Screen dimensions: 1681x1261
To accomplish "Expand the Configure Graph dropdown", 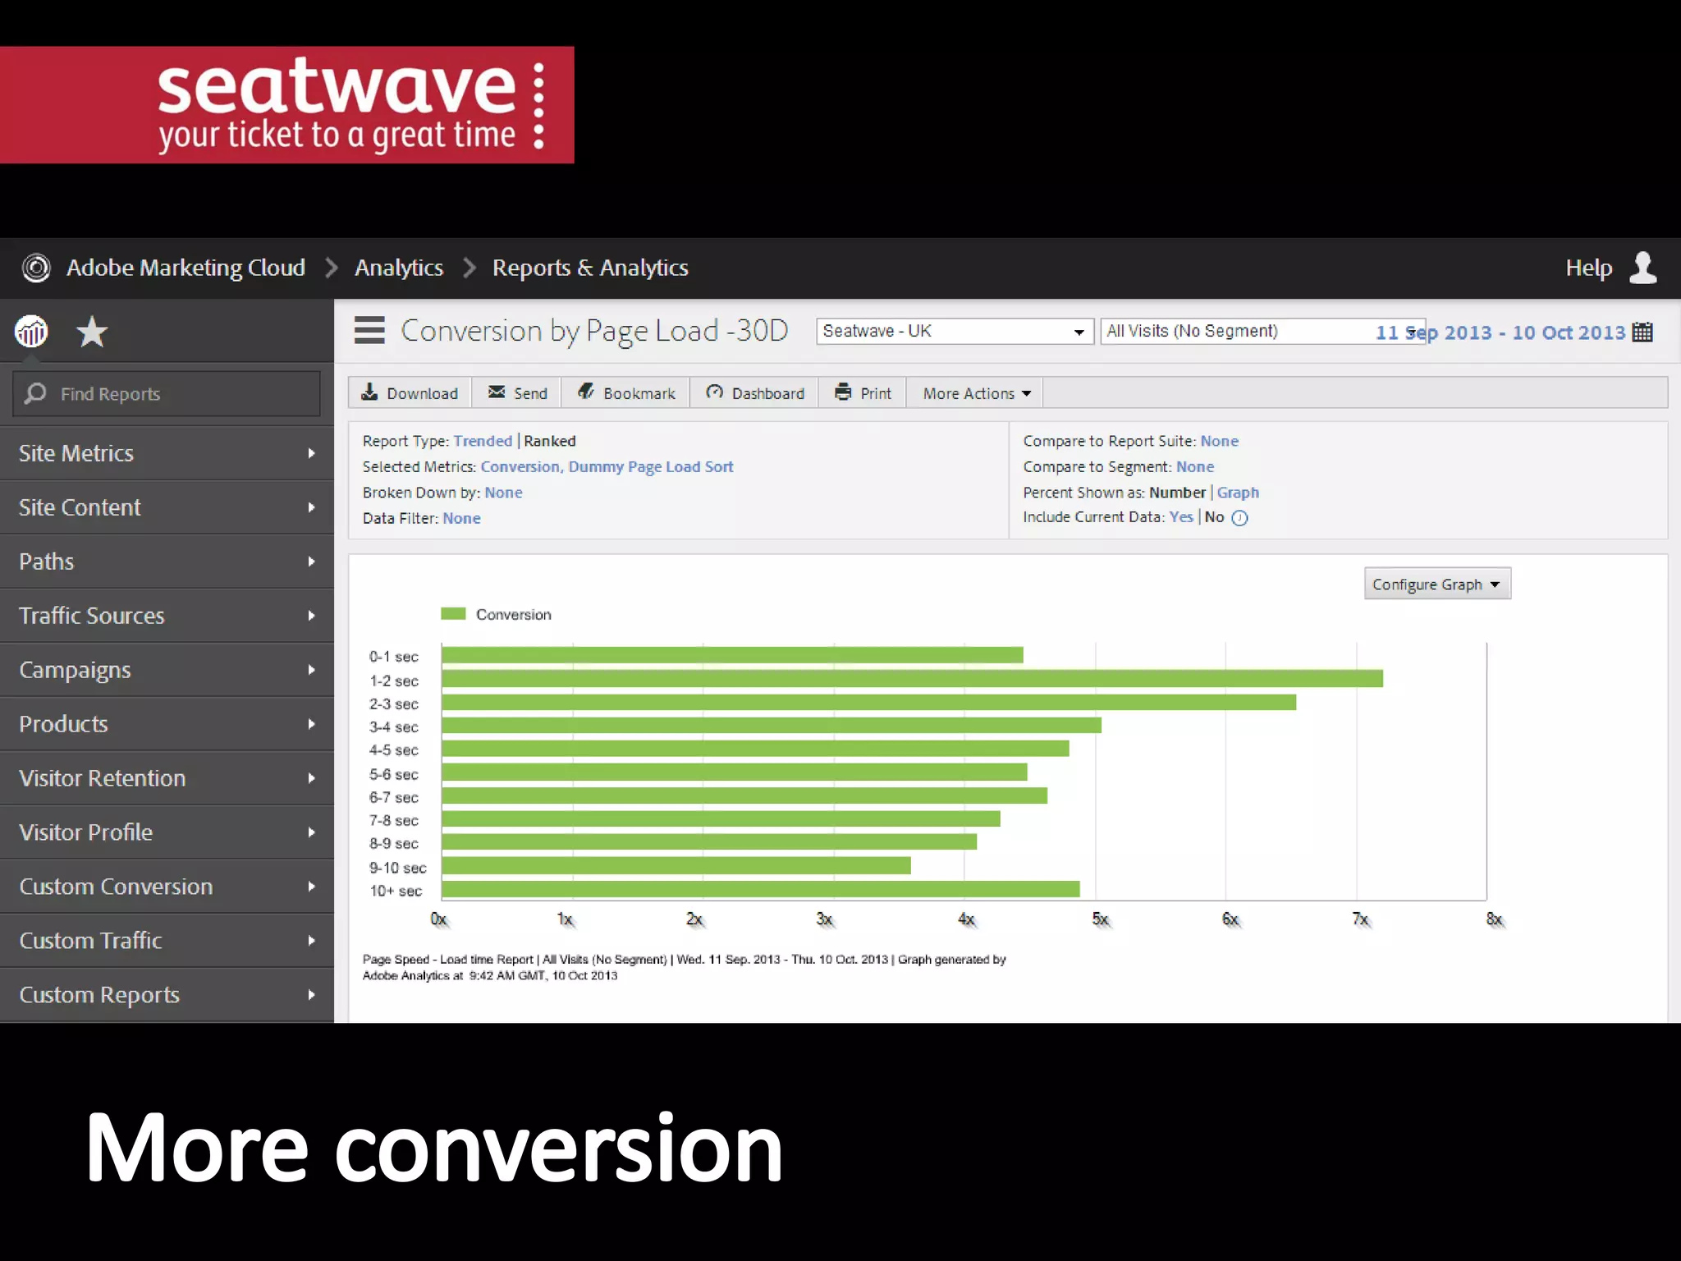I will (x=1436, y=585).
